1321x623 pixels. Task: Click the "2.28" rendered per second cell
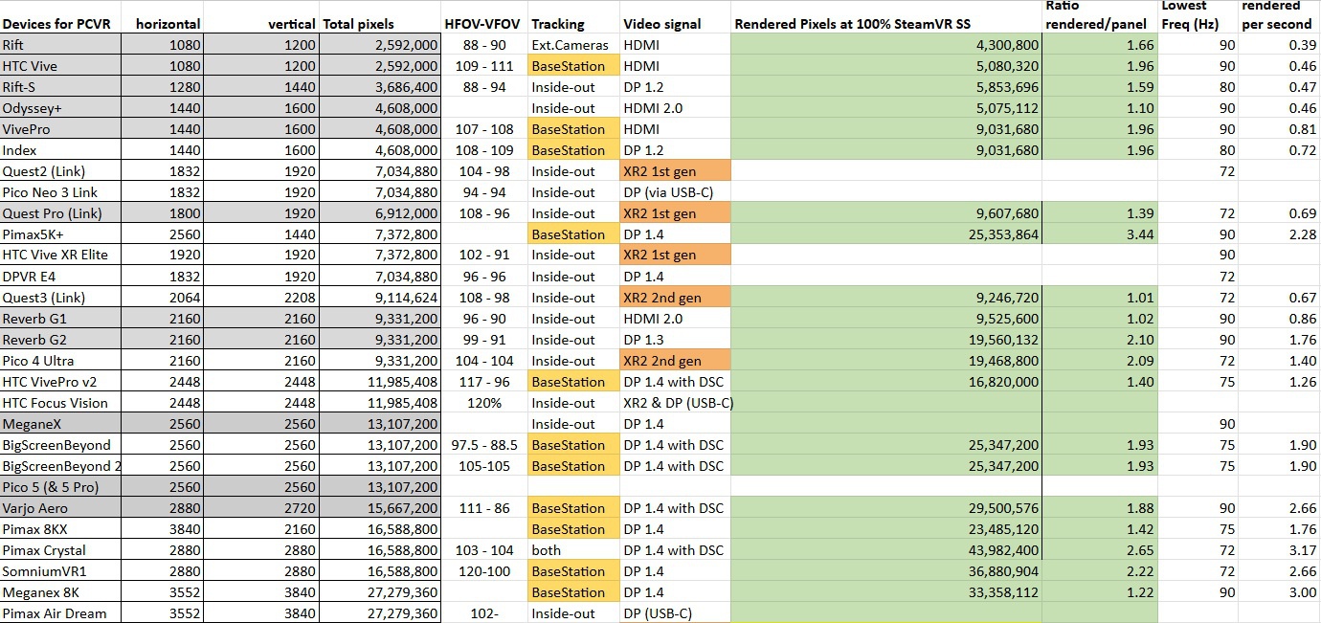tap(1280, 234)
